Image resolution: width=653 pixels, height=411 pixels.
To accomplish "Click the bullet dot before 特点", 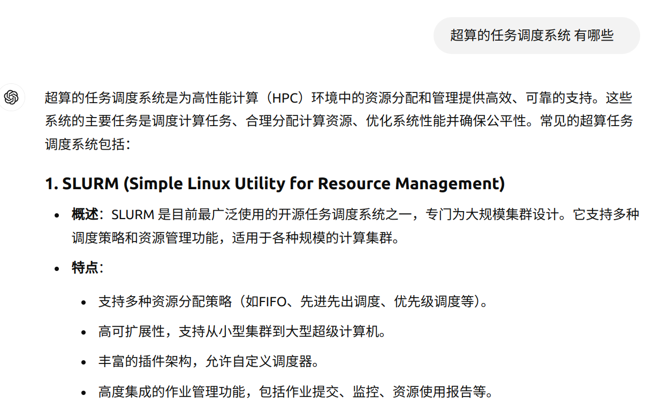I will click(57, 268).
